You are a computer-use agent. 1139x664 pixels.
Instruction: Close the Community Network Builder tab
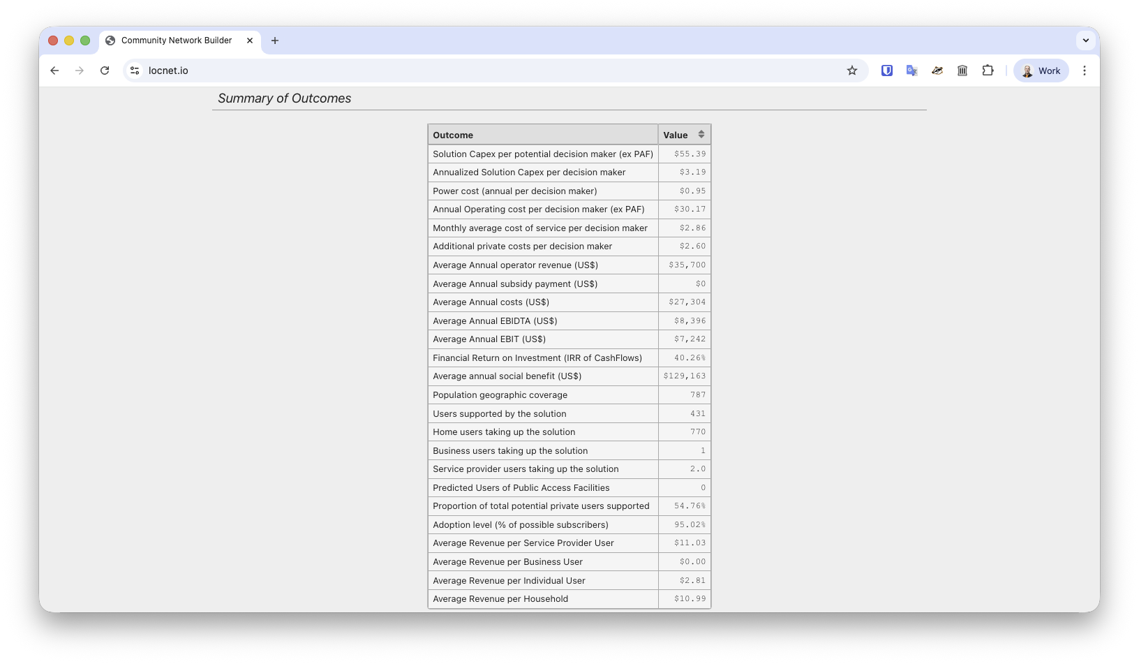[x=250, y=40]
